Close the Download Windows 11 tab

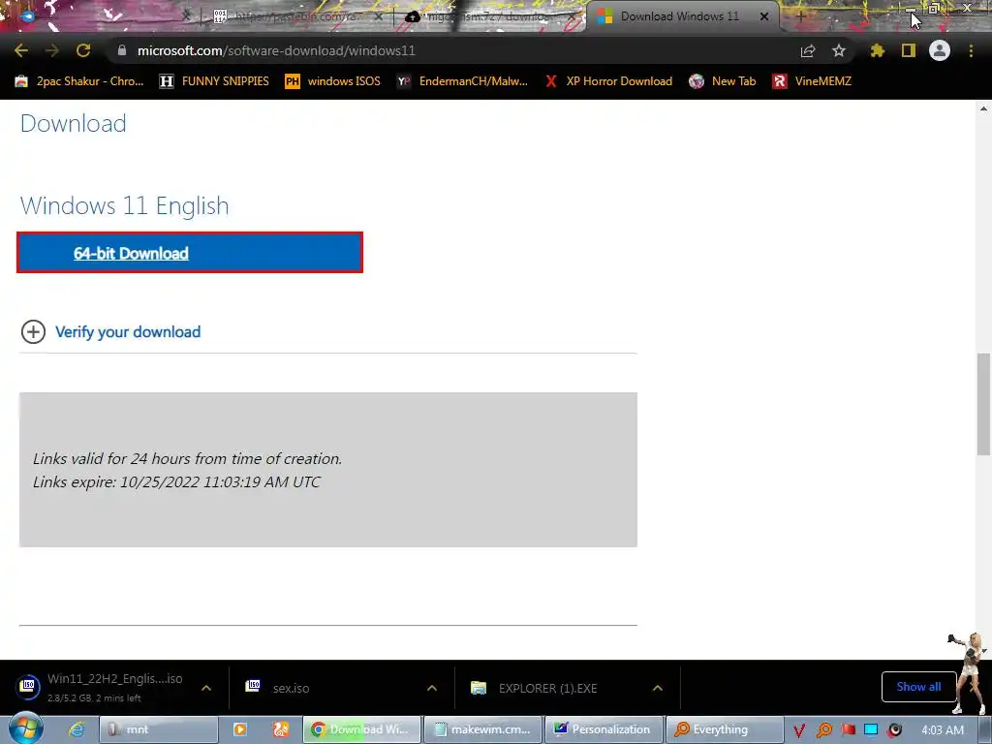coord(764,16)
